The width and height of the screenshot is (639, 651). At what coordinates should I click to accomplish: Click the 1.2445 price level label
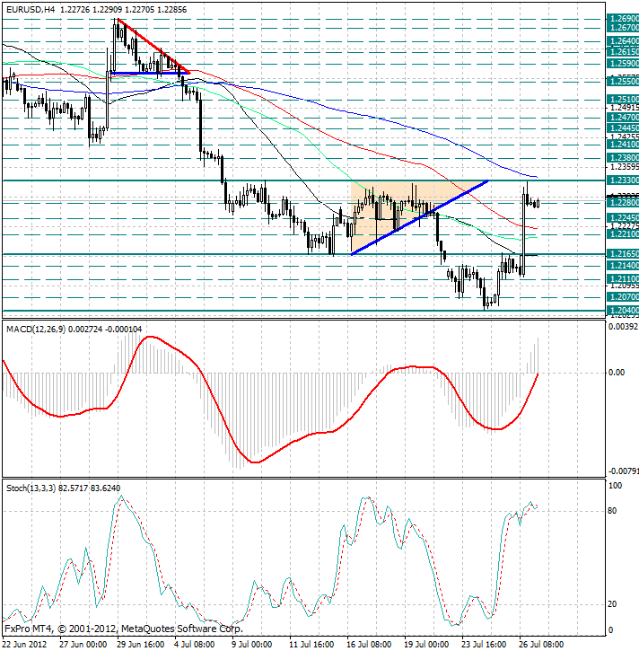click(623, 128)
